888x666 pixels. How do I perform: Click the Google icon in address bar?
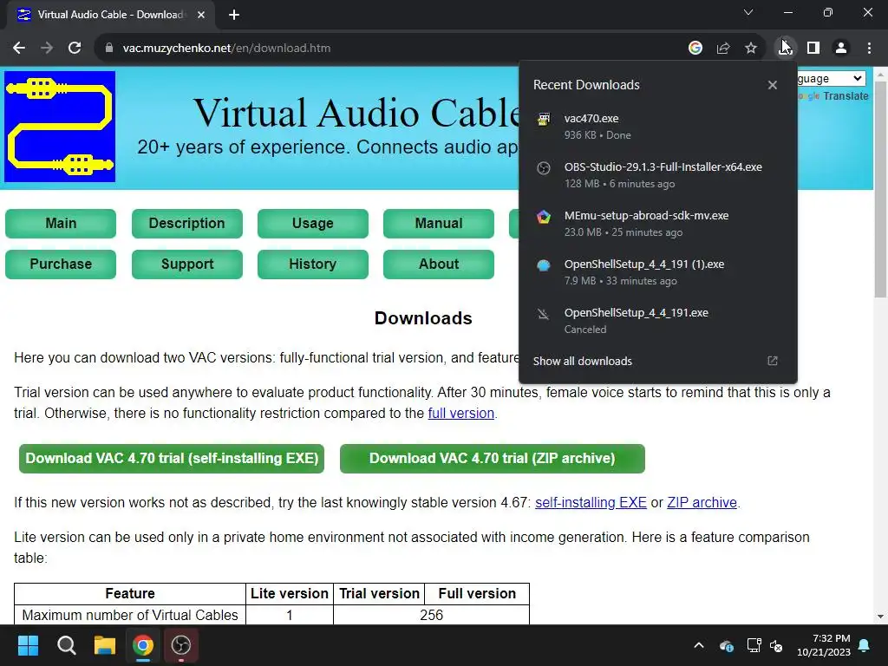(x=695, y=49)
